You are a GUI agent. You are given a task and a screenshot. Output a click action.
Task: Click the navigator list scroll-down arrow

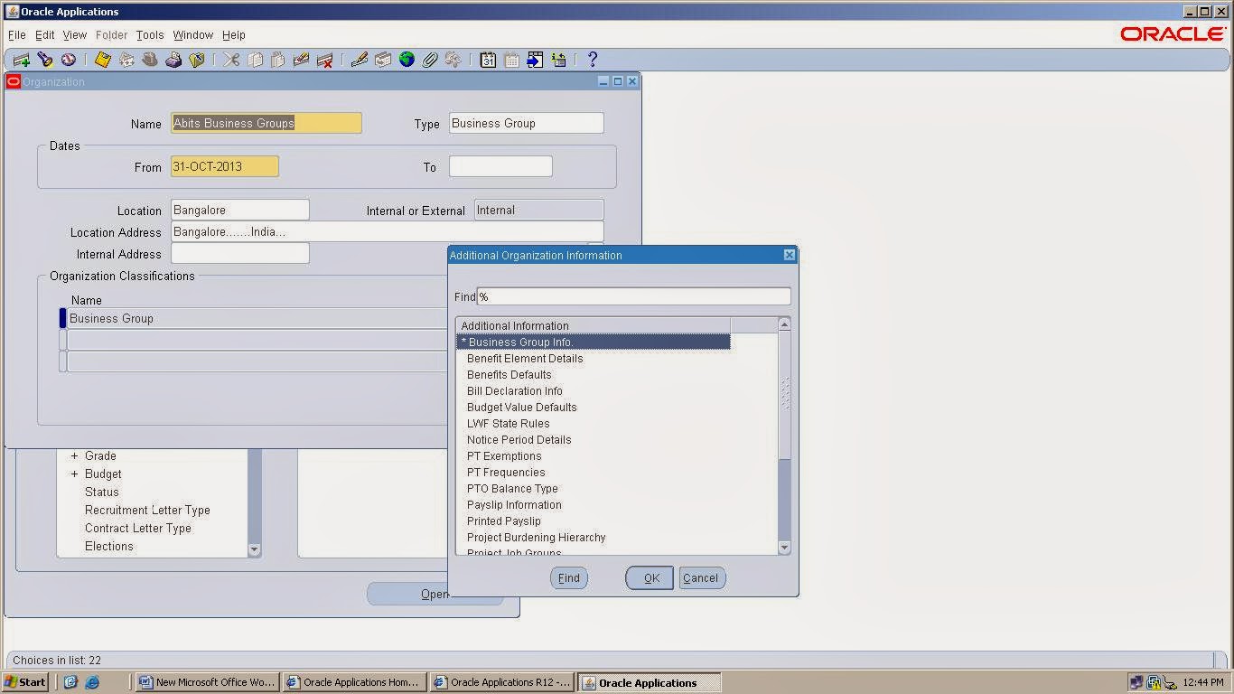(x=254, y=549)
